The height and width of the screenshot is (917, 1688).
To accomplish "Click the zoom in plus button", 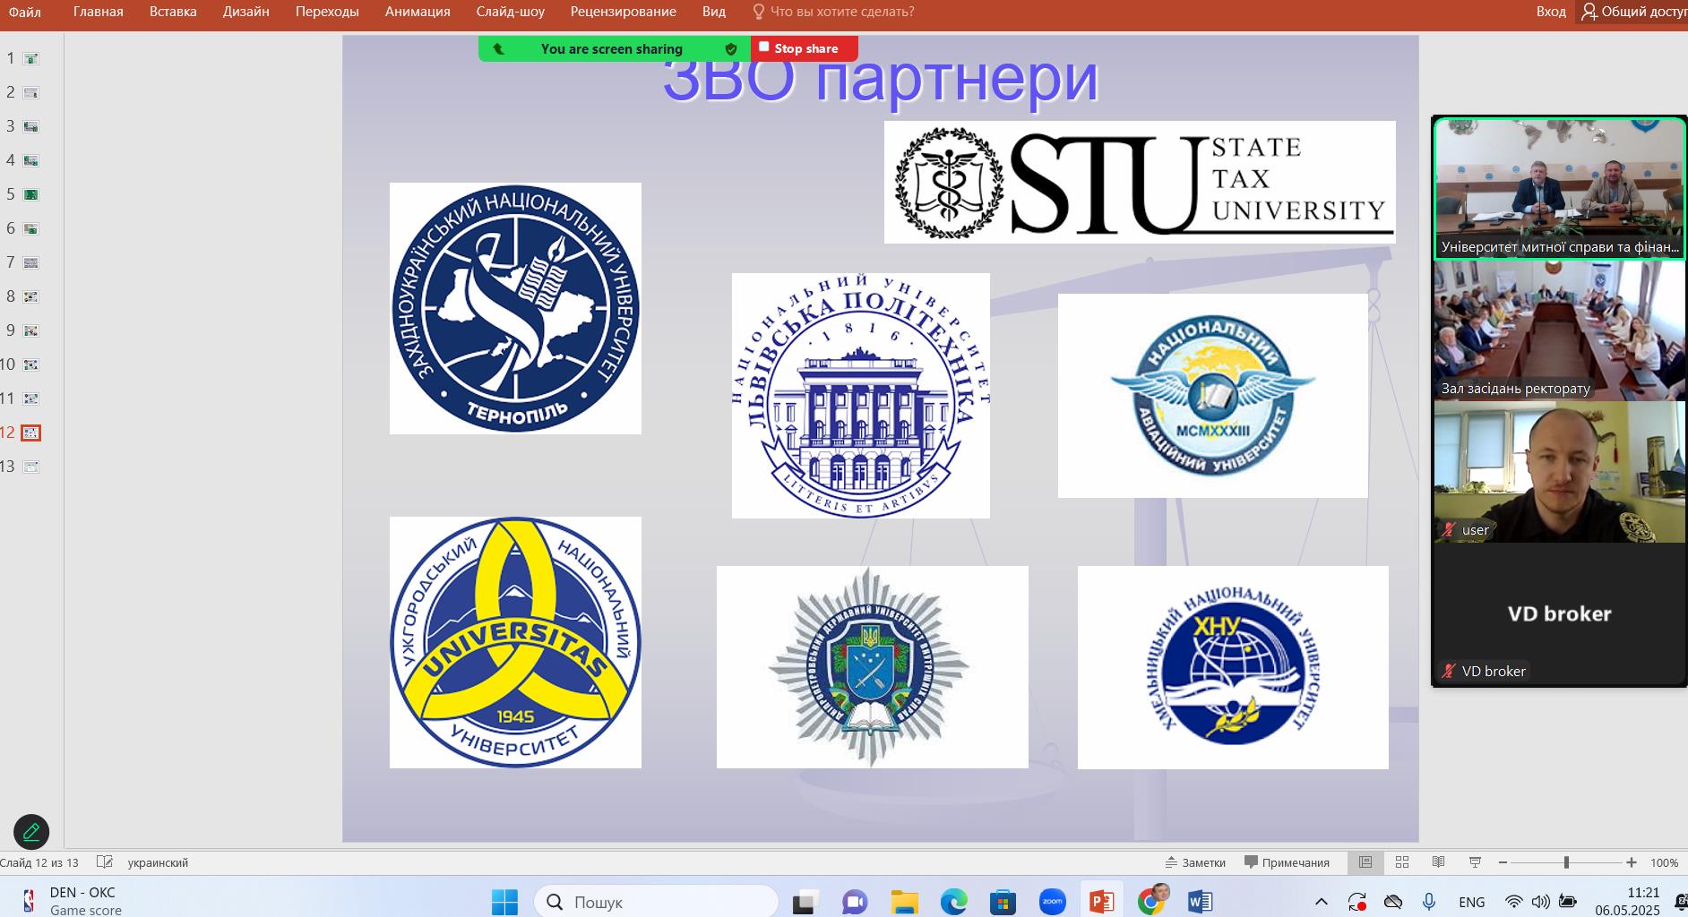I will [1632, 862].
